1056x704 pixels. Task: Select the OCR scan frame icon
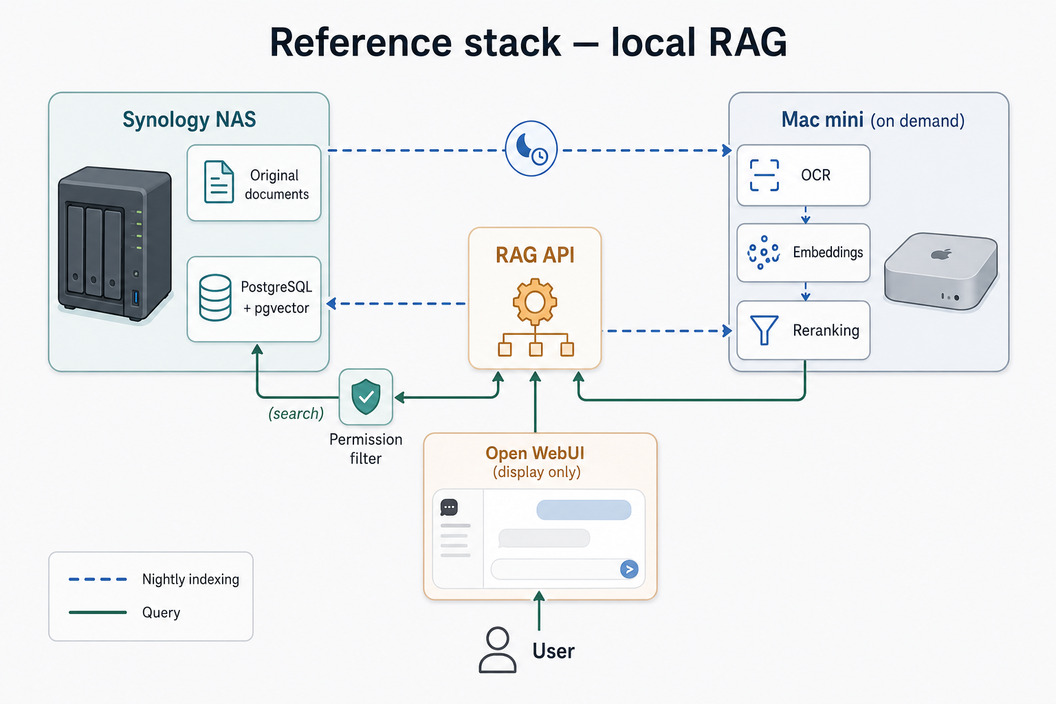(x=764, y=175)
